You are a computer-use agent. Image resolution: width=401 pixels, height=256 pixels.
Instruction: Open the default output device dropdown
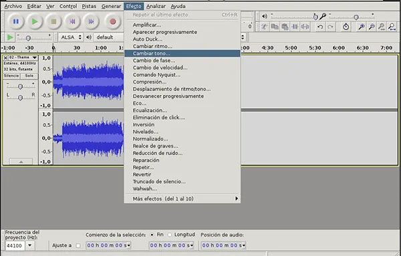pyautogui.click(x=109, y=37)
